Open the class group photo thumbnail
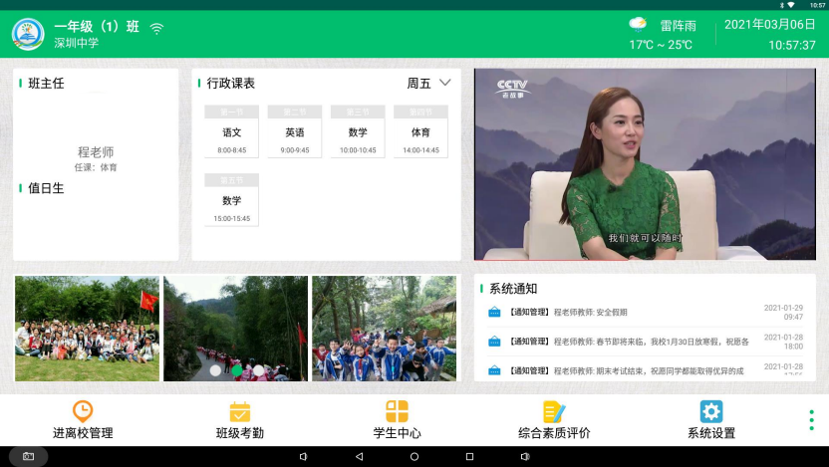The width and height of the screenshot is (829, 467). pos(87,329)
